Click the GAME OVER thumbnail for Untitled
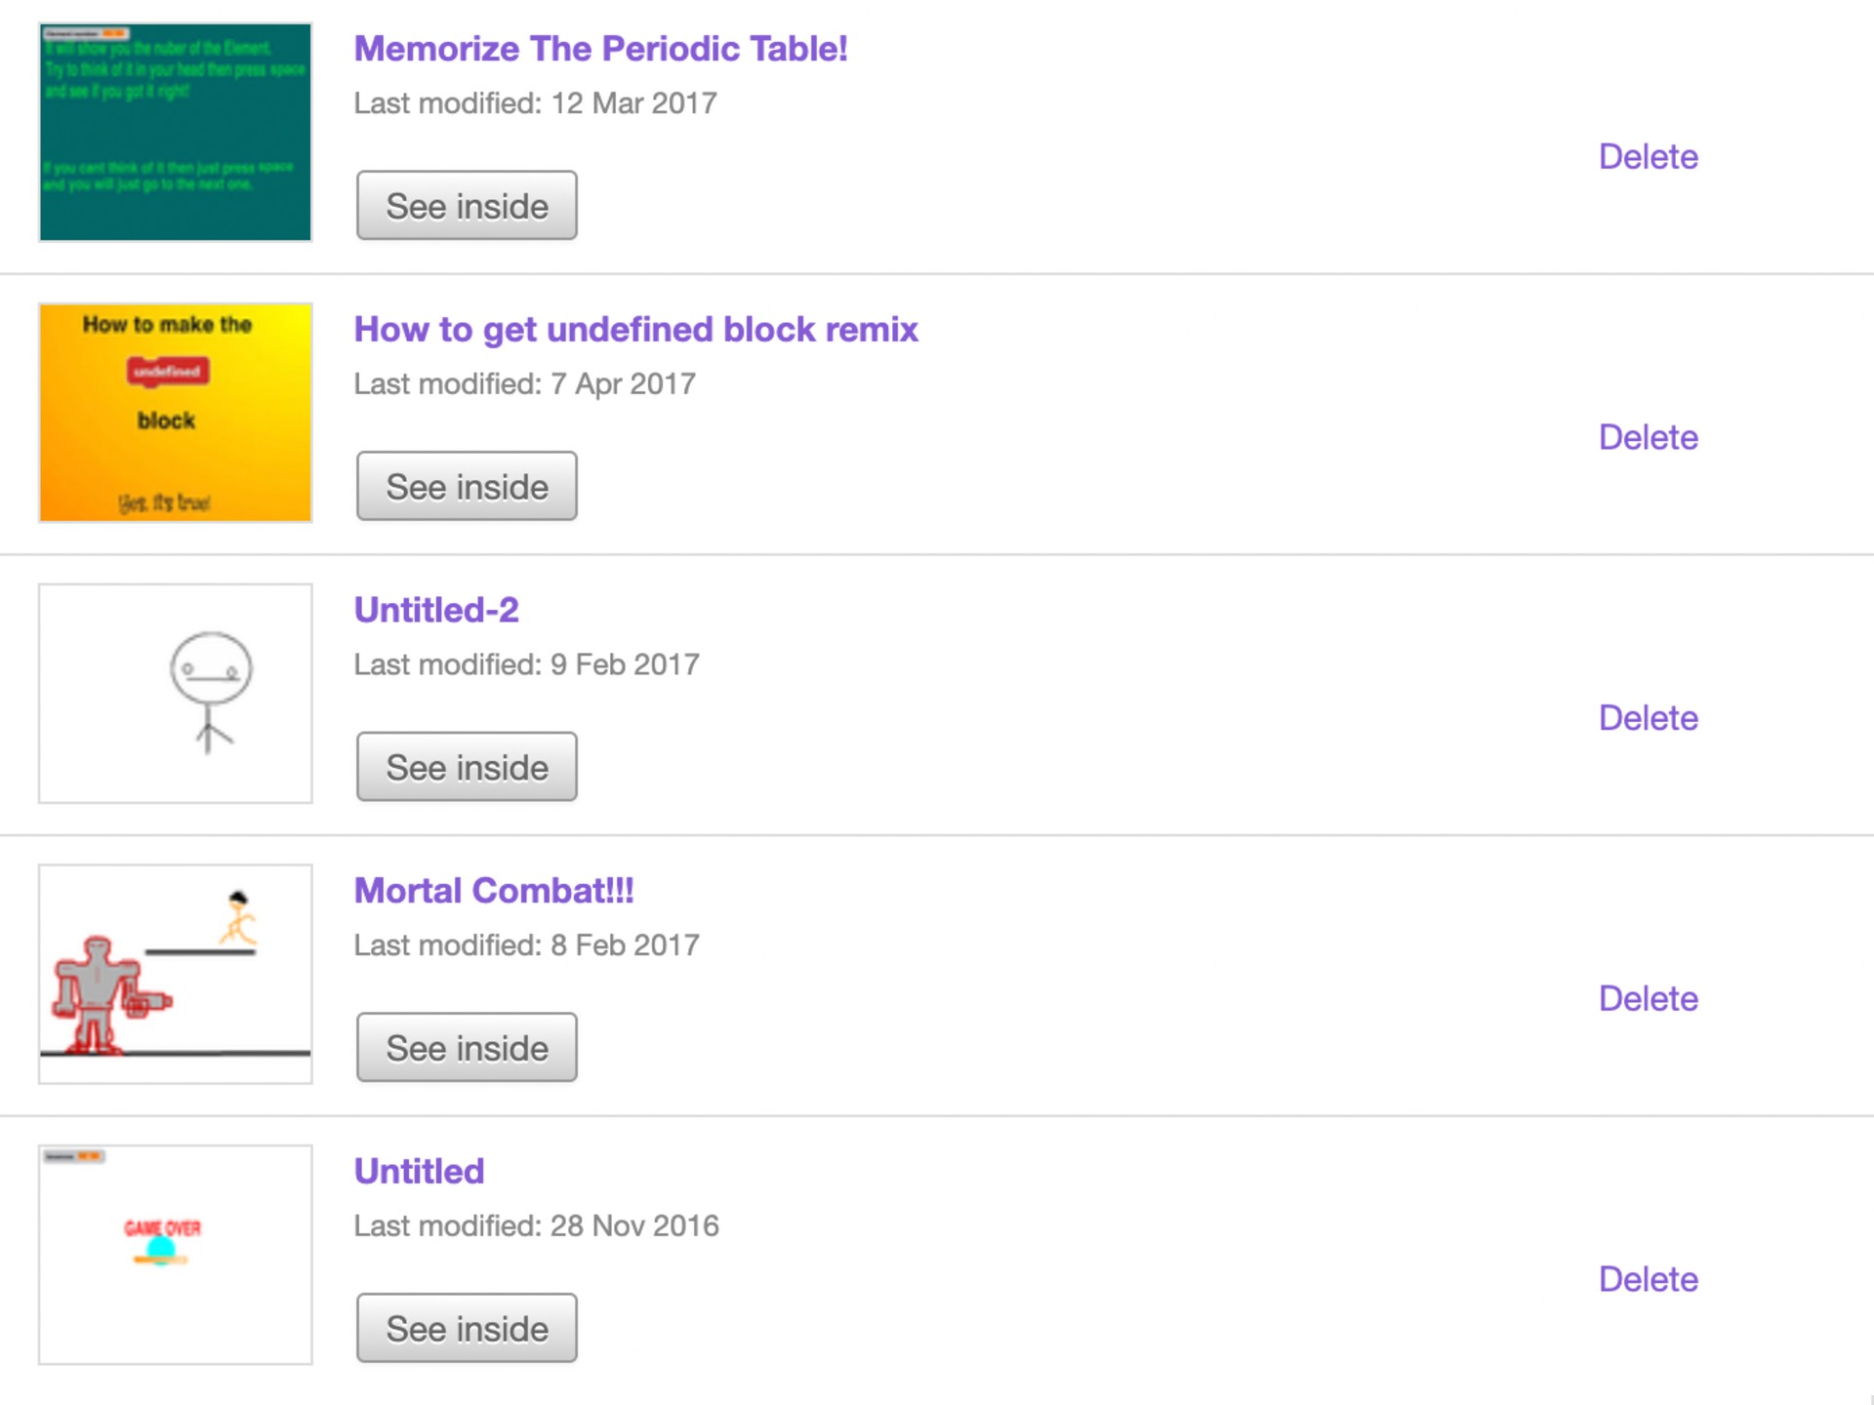Viewport: 1874px width, 1405px height. point(175,1255)
